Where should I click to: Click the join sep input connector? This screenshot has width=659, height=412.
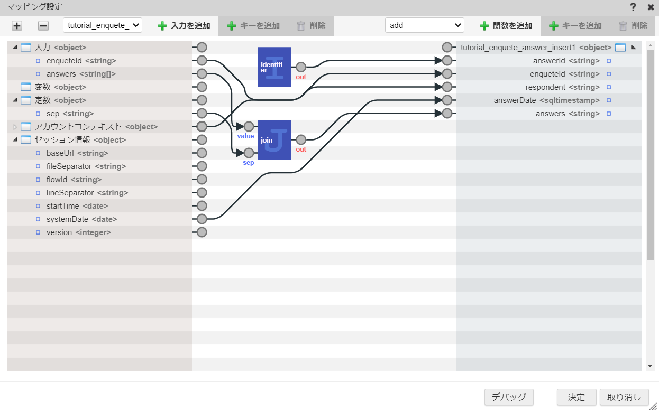(249, 153)
